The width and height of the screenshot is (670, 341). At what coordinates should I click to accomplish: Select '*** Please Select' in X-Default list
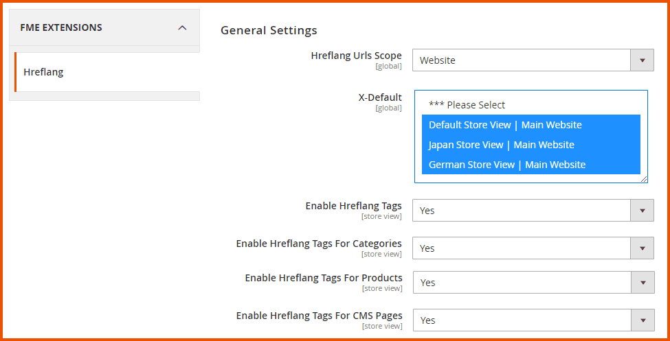[x=467, y=105]
